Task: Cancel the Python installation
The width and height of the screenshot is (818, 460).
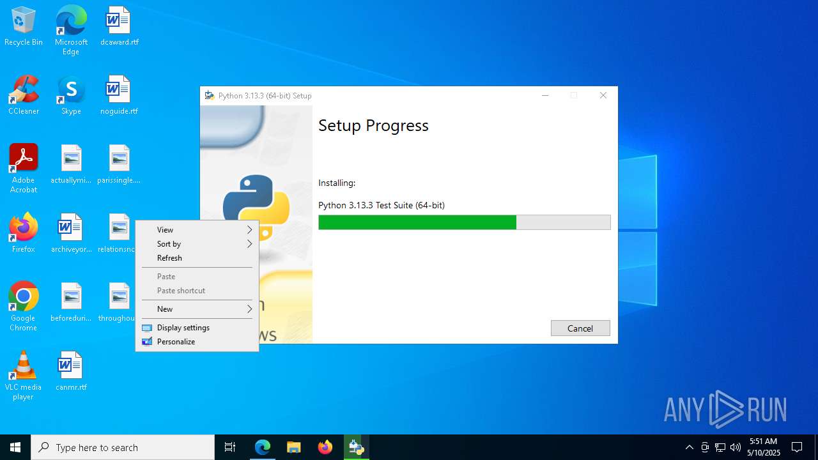Action: click(580, 328)
